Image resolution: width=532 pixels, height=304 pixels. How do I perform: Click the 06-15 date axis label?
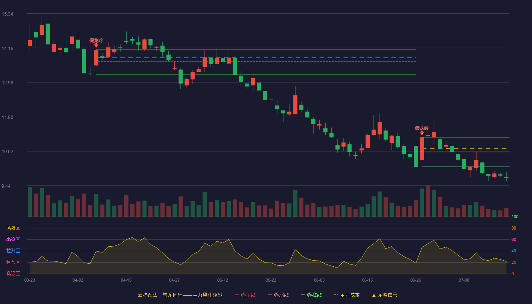click(x=367, y=280)
